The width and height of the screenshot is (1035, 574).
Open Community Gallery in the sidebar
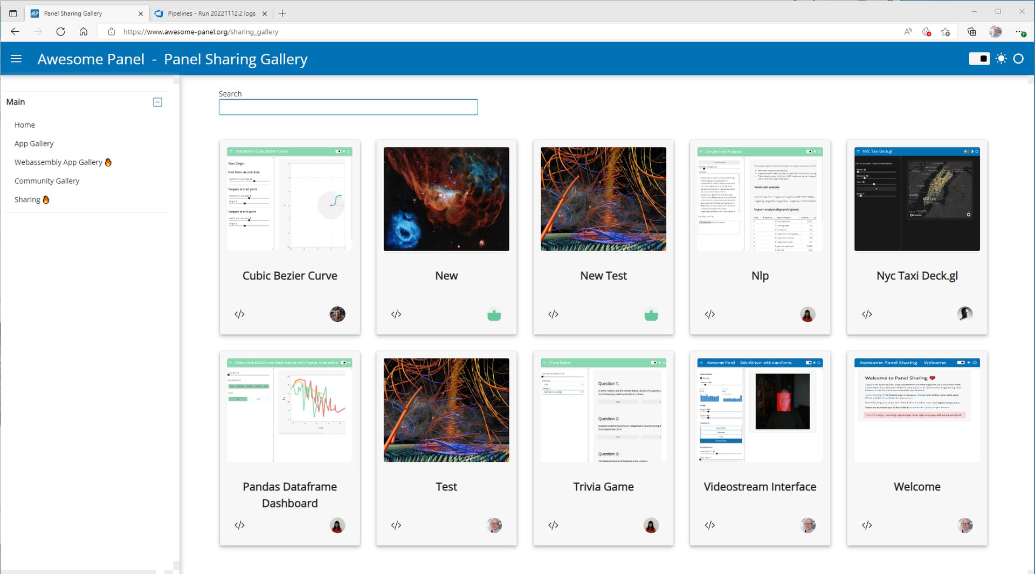pos(47,181)
